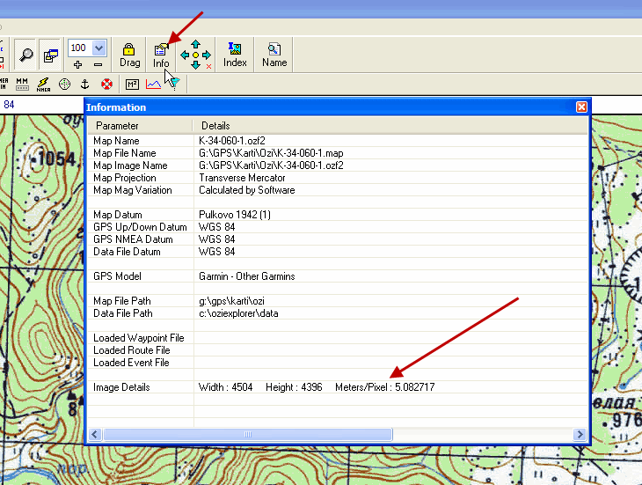Click the minus zoom out button

coord(98,65)
